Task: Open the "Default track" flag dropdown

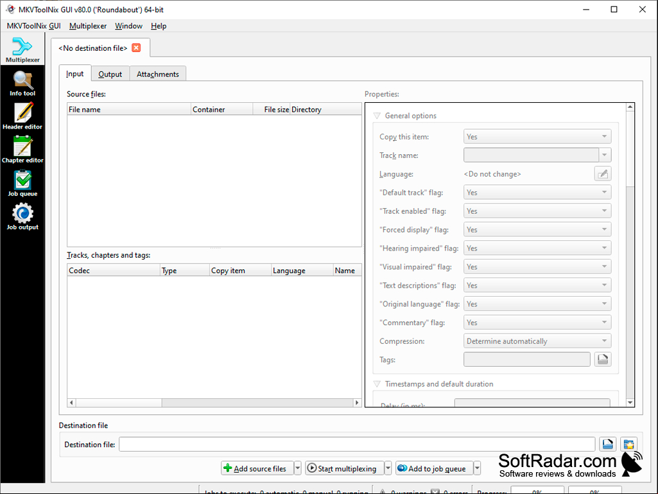Action: click(x=537, y=192)
